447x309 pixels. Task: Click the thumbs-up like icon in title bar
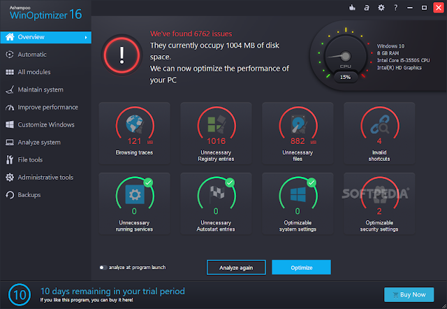coord(352,8)
